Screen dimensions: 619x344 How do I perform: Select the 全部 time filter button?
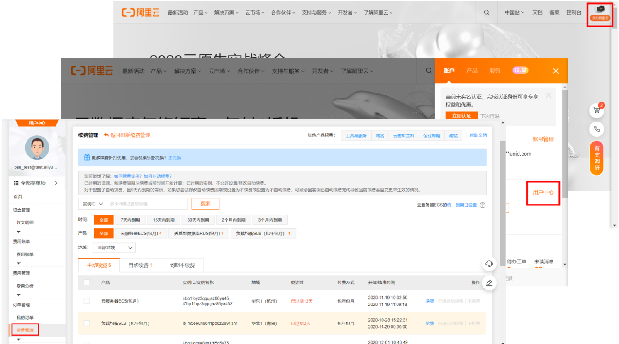[x=104, y=220]
